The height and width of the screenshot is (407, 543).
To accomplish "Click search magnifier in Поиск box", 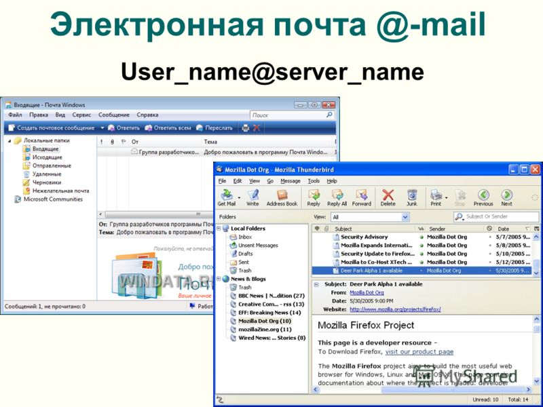I will (x=329, y=115).
